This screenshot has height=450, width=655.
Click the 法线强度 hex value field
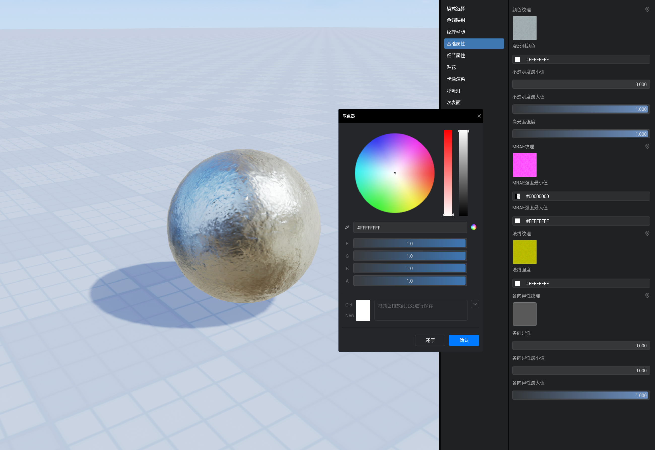coord(581,283)
